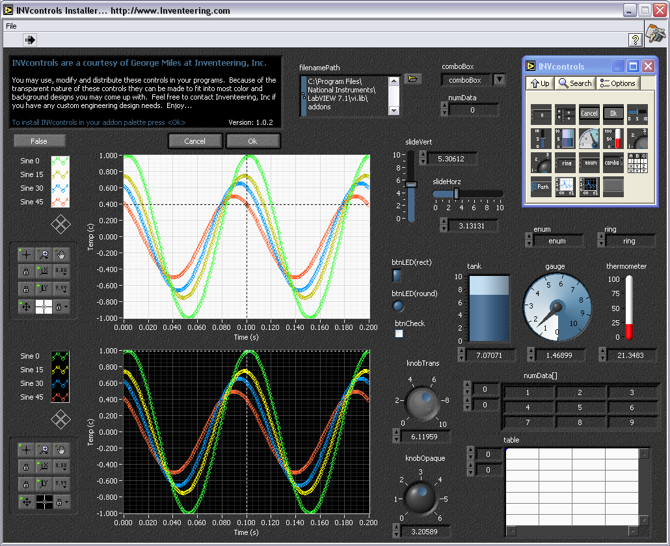The image size is (670, 546).
Task: Click the thermometer value field 21.3483
Action: (631, 355)
